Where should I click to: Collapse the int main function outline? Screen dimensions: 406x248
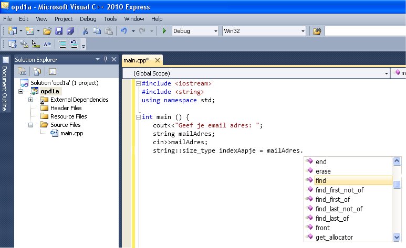click(138, 117)
